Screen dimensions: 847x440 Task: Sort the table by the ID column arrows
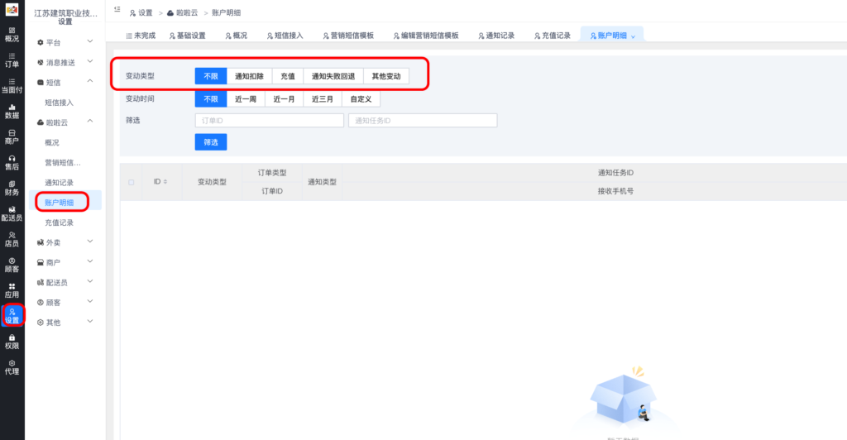click(x=165, y=182)
